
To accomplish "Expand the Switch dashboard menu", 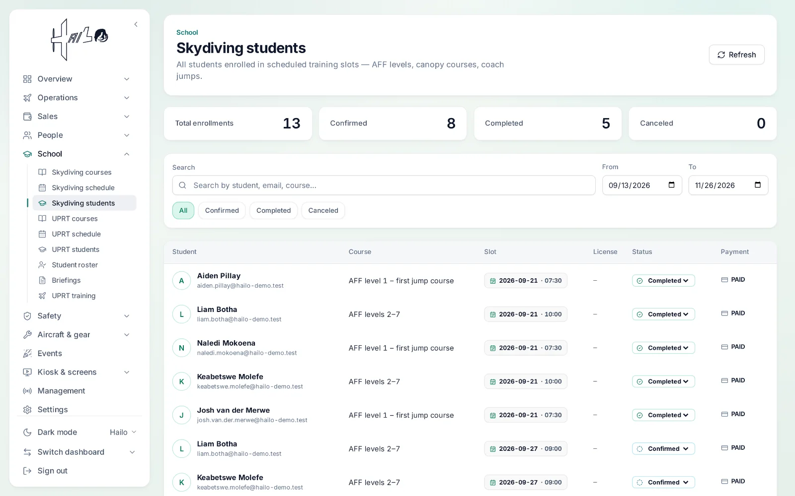I will [x=79, y=452].
